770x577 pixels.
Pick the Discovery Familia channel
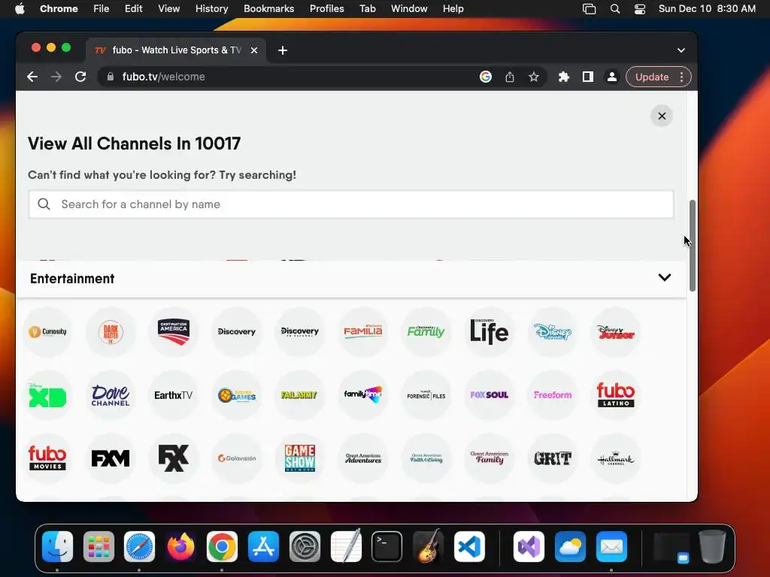coord(363,332)
